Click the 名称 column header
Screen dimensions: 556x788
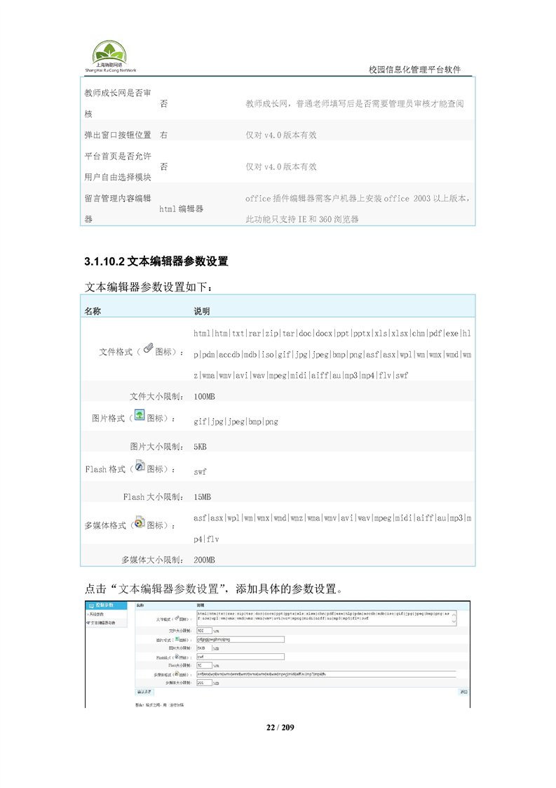(93, 311)
